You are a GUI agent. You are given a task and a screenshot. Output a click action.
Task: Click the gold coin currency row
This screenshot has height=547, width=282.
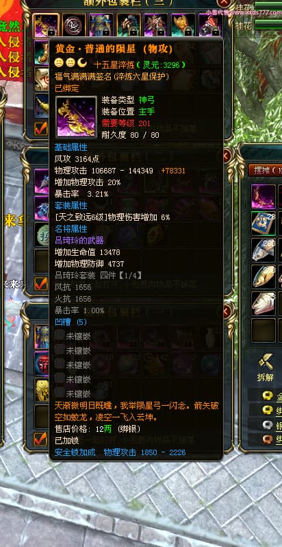(x=272, y=397)
